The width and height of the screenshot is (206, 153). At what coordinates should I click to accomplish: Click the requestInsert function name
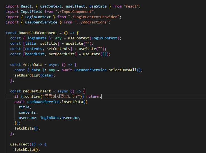[37, 91]
